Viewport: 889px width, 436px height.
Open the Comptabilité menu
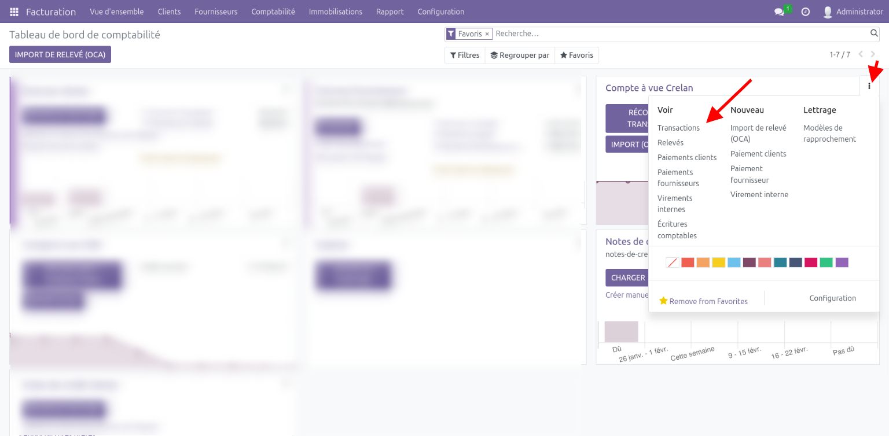click(273, 12)
